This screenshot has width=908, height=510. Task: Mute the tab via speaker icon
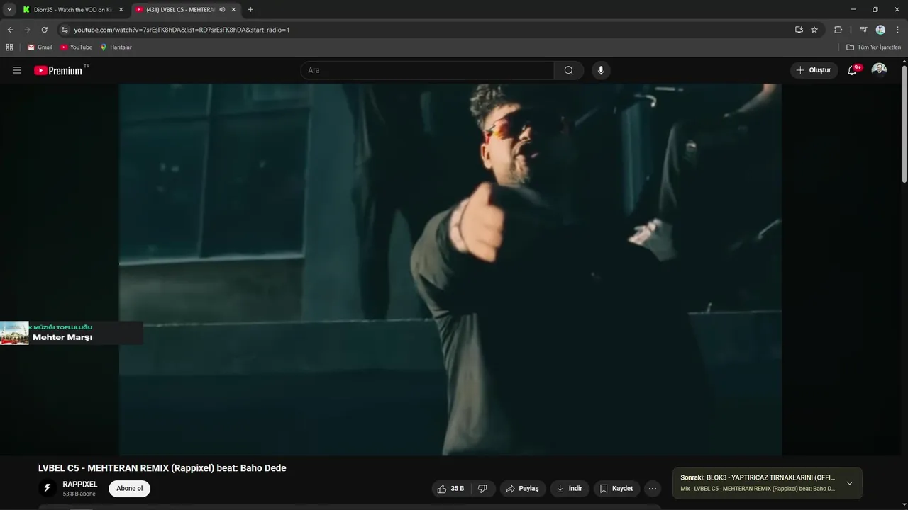[222, 10]
